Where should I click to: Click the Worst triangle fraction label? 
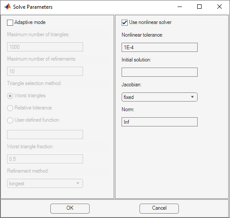tap(30, 146)
